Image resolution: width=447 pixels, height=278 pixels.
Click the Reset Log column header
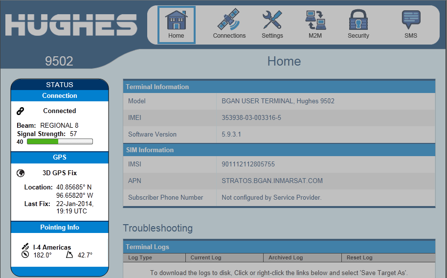359,257
